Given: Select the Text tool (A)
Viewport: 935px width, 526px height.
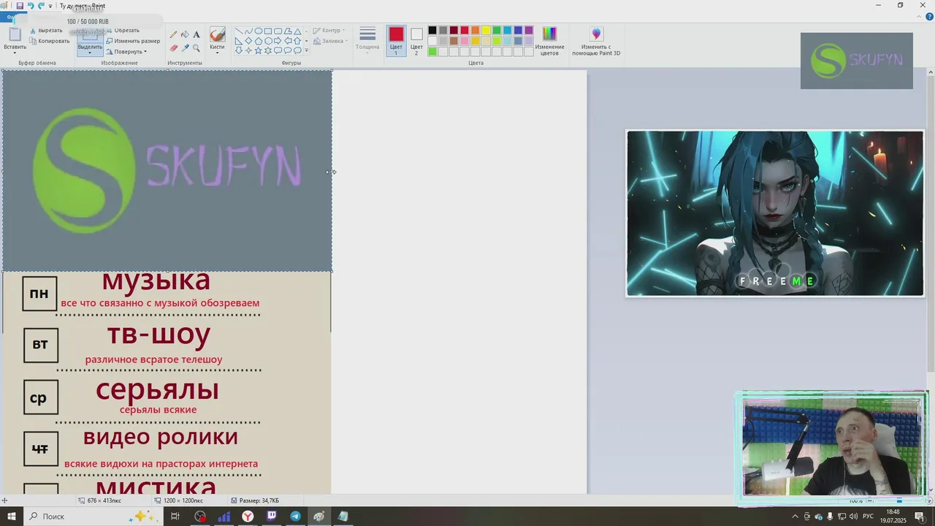Looking at the screenshot, I should click(196, 34).
